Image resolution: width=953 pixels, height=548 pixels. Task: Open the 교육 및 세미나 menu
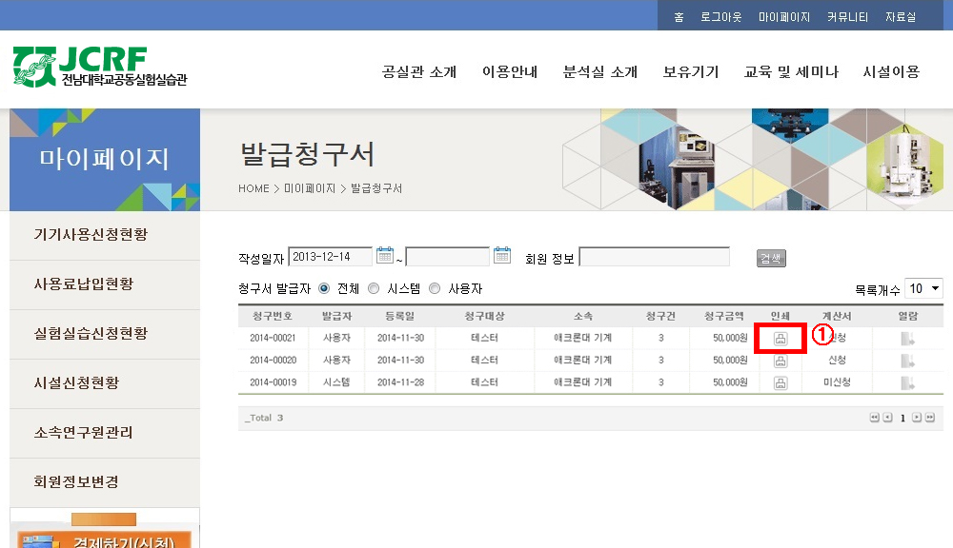click(791, 72)
